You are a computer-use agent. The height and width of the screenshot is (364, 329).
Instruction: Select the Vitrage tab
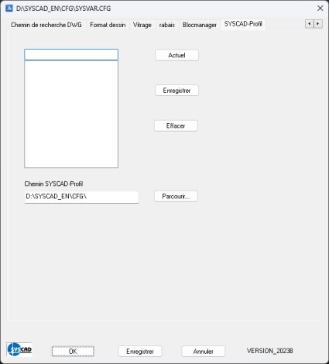pyautogui.click(x=142, y=25)
